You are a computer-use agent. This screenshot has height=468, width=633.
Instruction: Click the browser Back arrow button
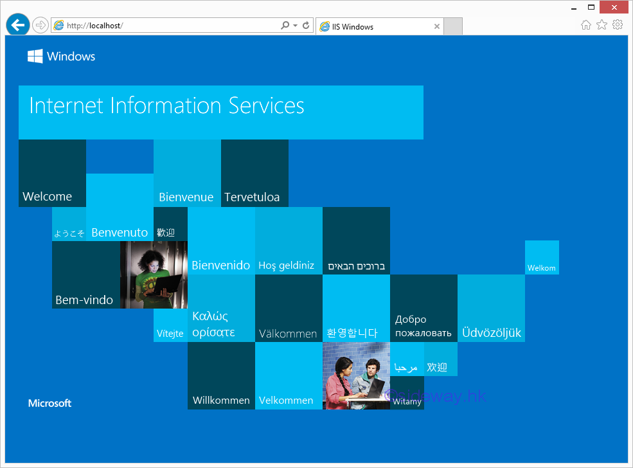17,25
